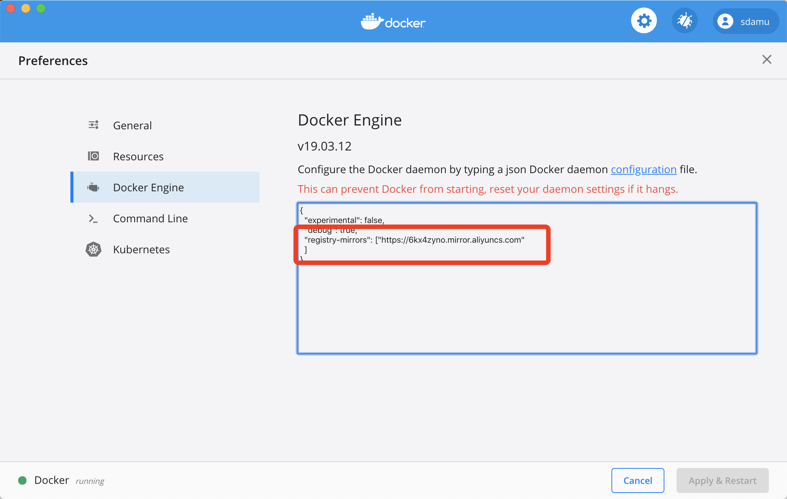Click the Kubernetes wheel icon
The image size is (787, 499).
(x=93, y=249)
